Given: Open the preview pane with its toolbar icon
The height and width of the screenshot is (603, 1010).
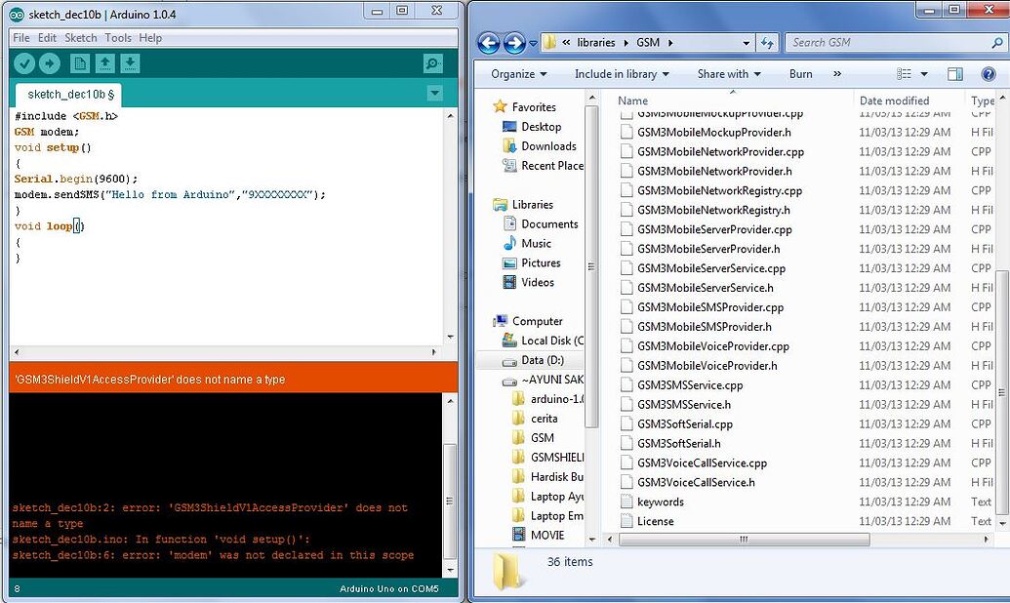Looking at the screenshot, I should (955, 73).
